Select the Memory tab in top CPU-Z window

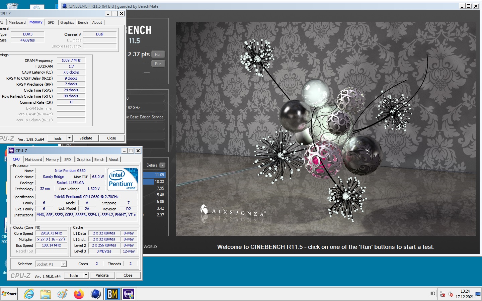click(36, 22)
